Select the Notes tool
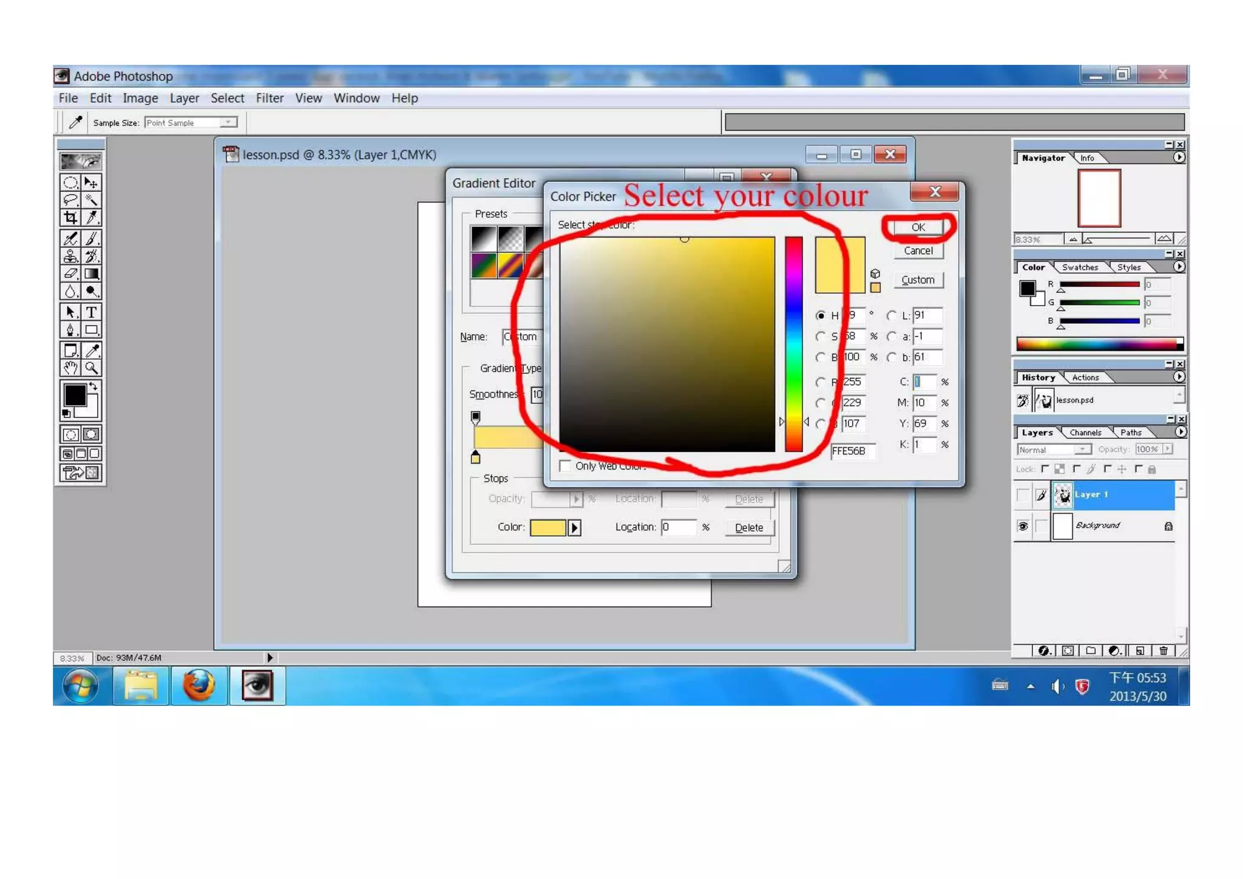This screenshot has width=1243, height=879. [x=70, y=350]
